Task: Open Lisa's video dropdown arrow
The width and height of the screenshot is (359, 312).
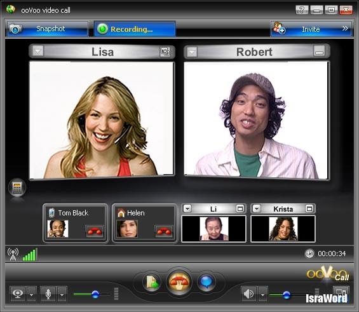Action: click(x=37, y=51)
